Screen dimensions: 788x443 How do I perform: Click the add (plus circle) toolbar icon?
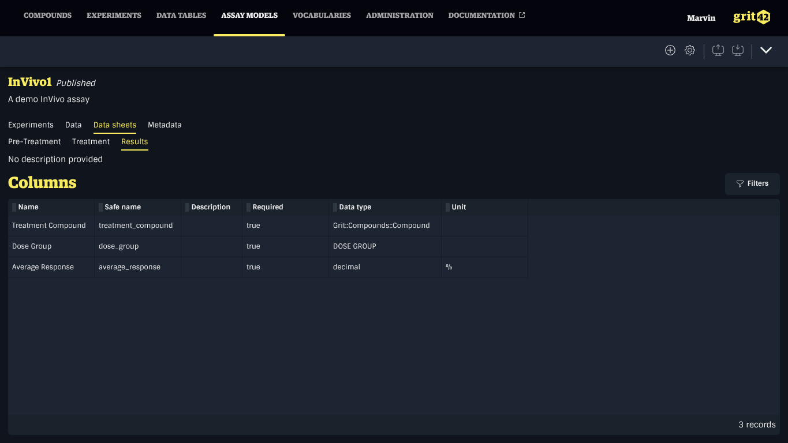tap(670, 50)
